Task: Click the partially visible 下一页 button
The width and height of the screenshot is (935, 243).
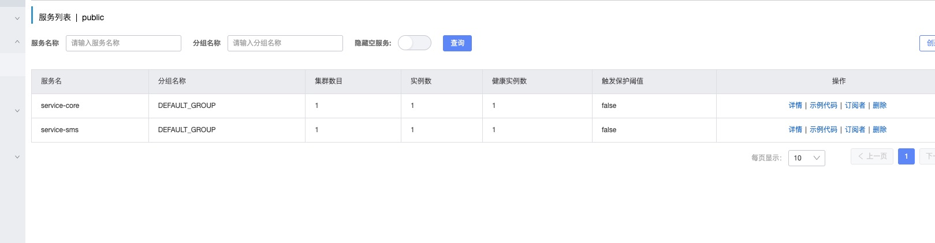Action: point(928,156)
